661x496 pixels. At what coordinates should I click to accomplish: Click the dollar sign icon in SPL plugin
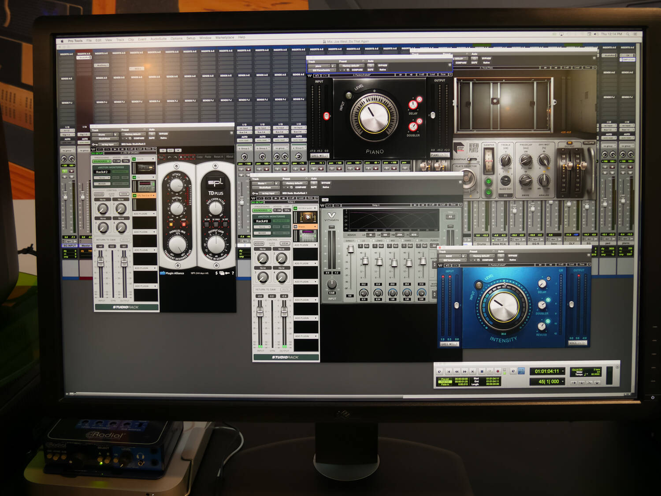tap(216, 273)
